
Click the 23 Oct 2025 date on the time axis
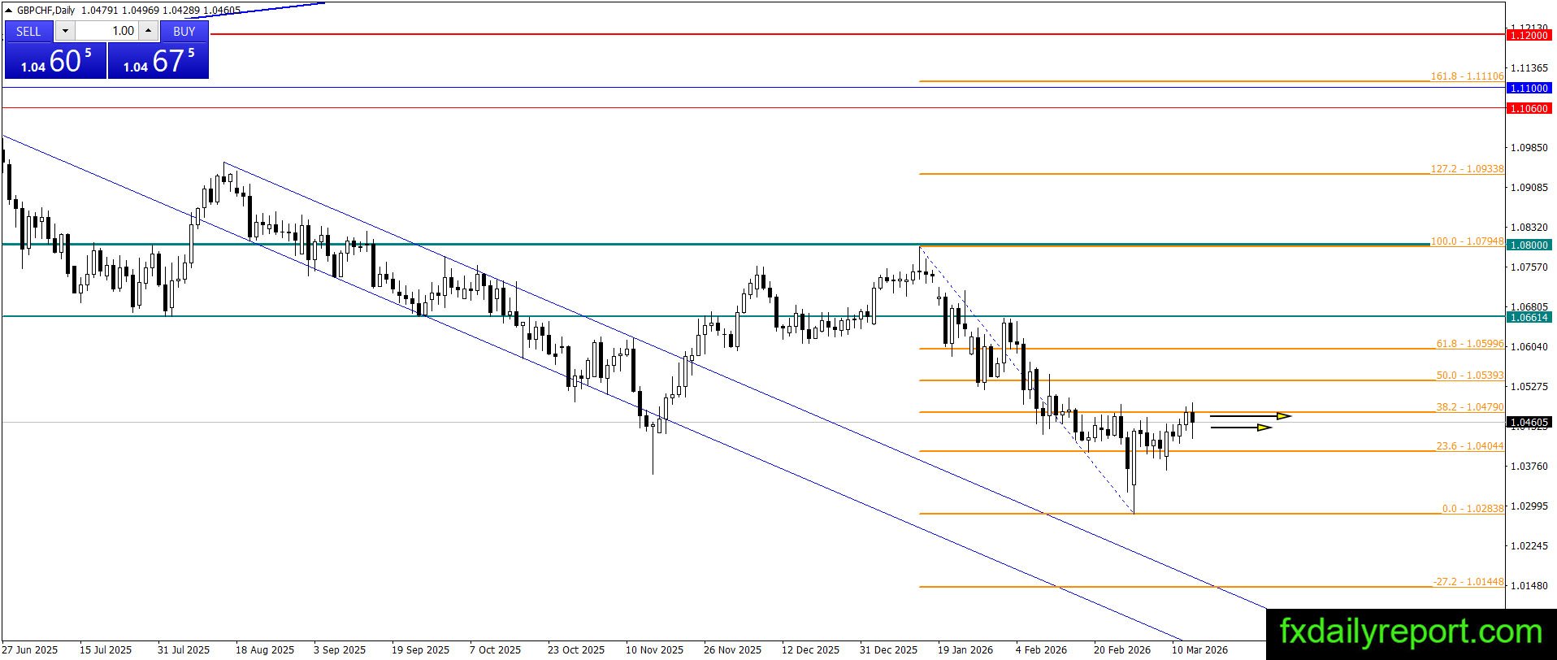click(576, 650)
